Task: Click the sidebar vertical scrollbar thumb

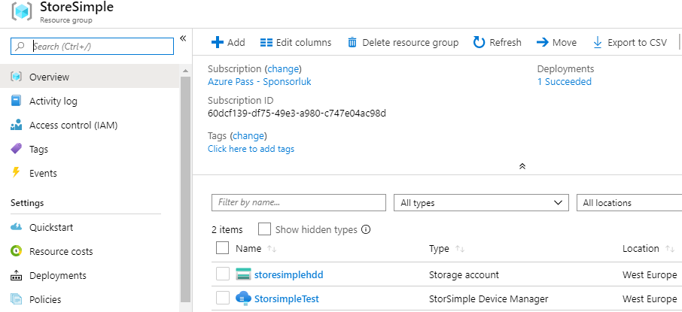Action: pyautogui.click(x=185, y=189)
